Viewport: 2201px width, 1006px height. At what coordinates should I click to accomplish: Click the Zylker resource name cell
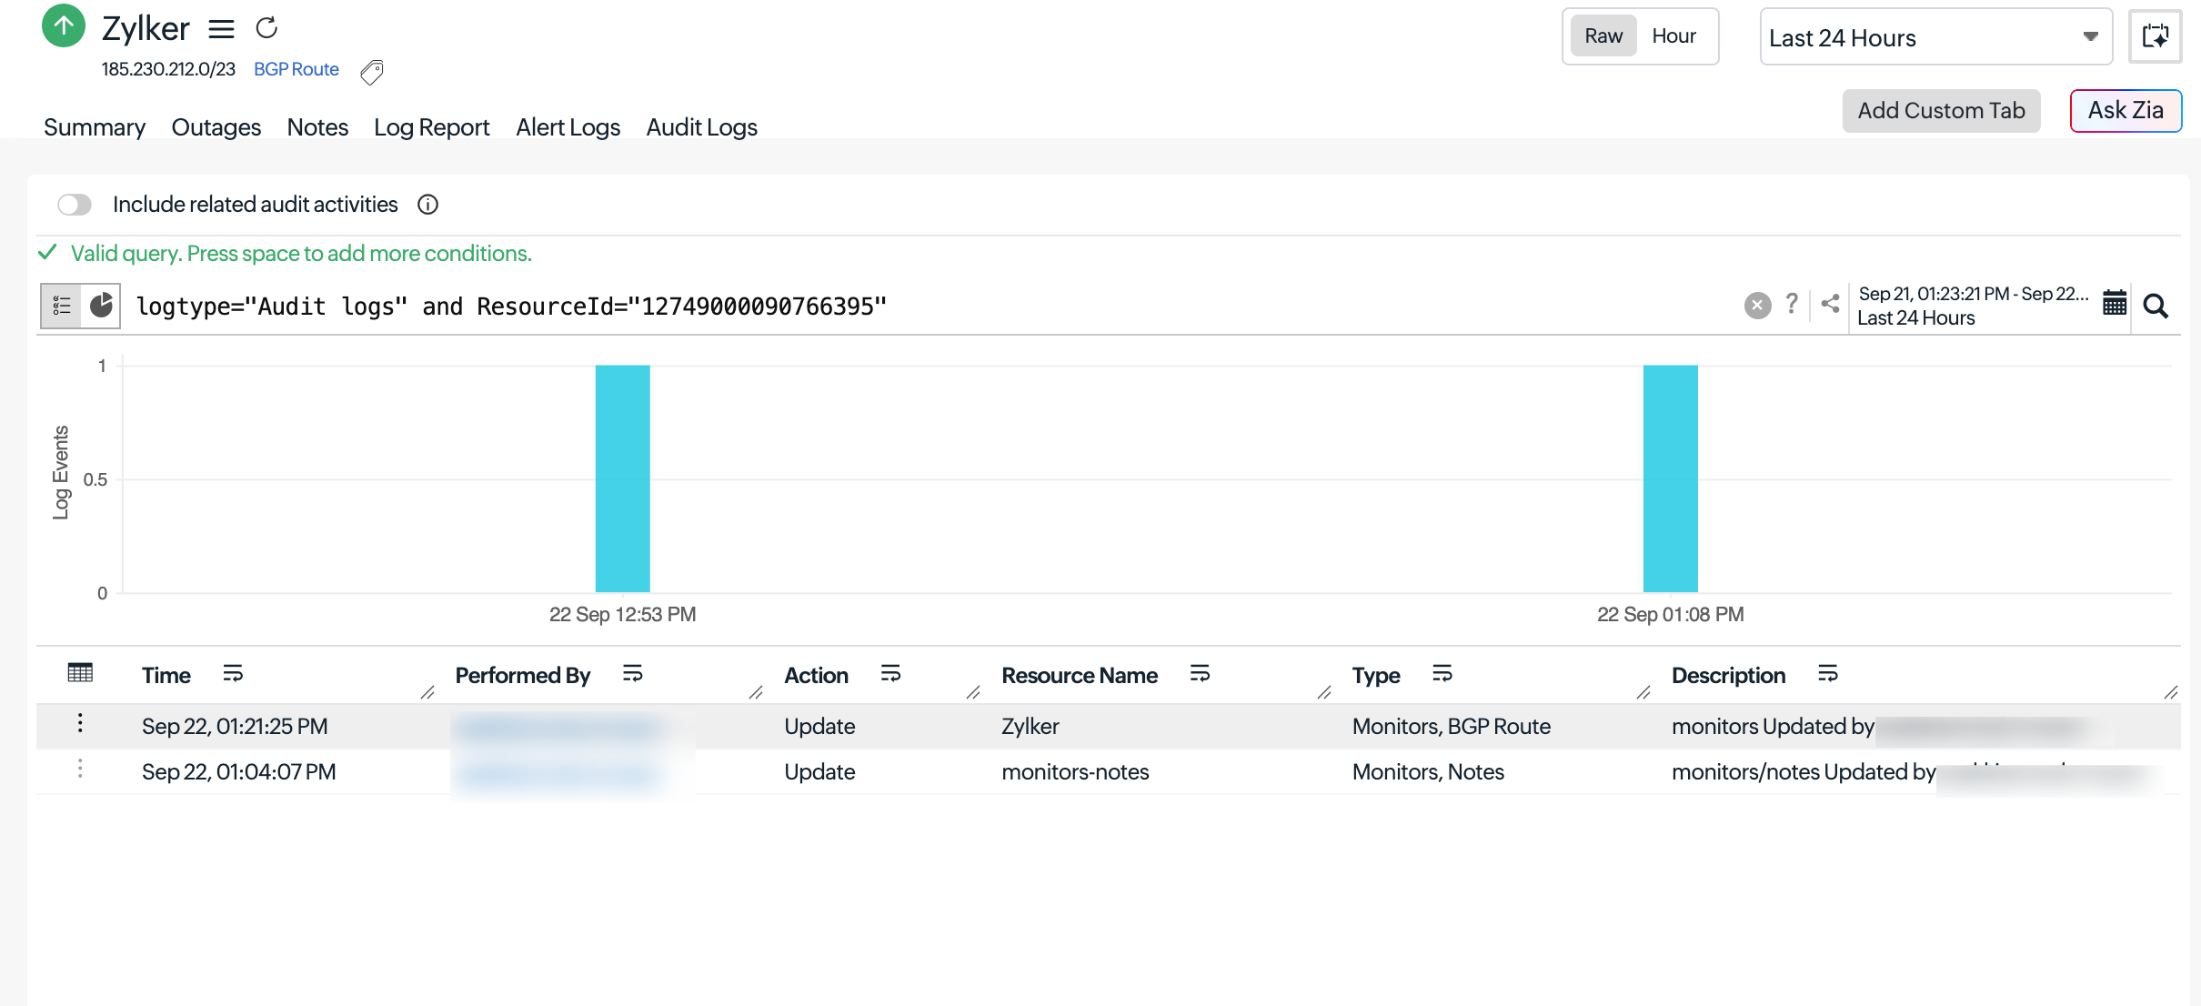1030,726
